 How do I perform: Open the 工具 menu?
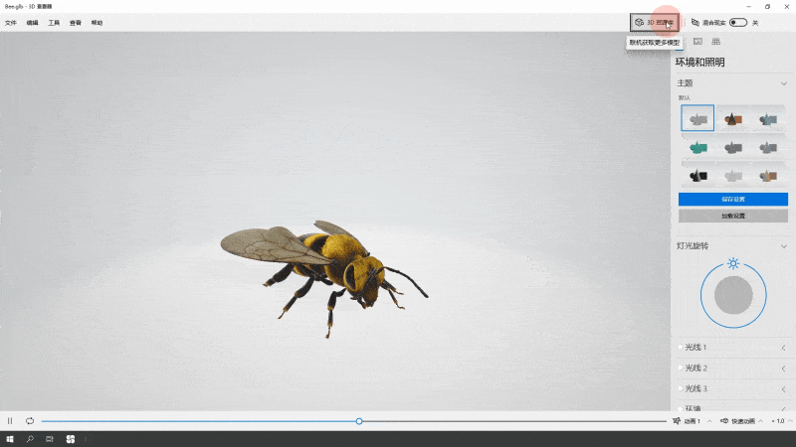tap(54, 22)
